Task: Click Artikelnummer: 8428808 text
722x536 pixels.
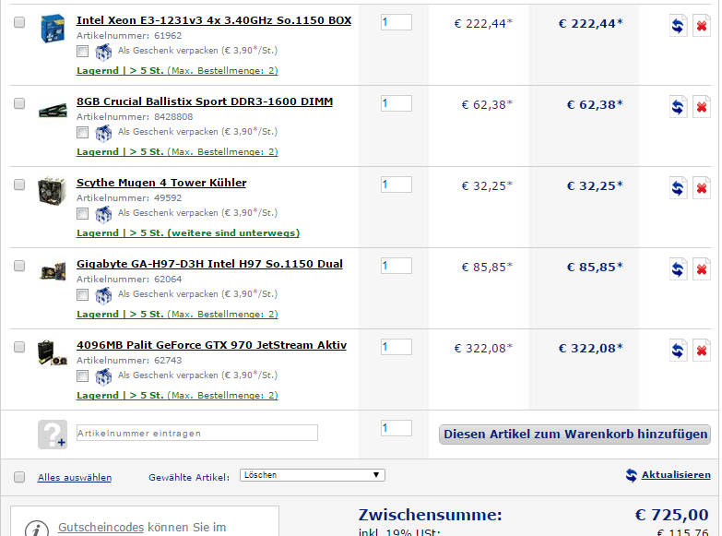Action: (x=135, y=116)
